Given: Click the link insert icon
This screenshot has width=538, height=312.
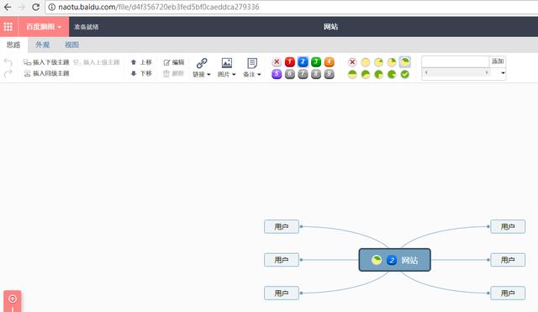Looking at the screenshot, I should click(x=202, y=63).
